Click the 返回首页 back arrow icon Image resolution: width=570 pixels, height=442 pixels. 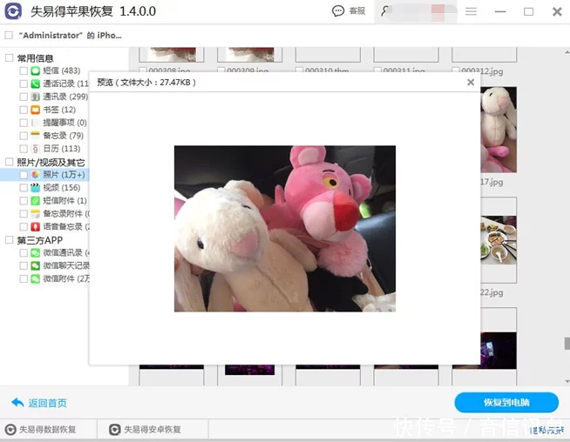[17, 403]
